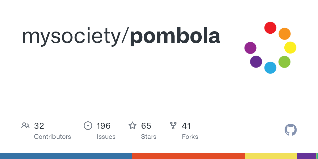318x159 pixels.
Task: Click the blue language bar segment
Action: [x=66, y=156]
